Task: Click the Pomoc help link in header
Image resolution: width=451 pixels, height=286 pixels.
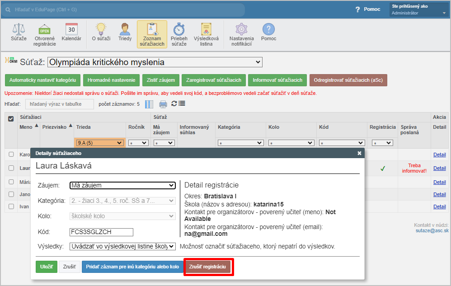Action: (x=368, y=9)
